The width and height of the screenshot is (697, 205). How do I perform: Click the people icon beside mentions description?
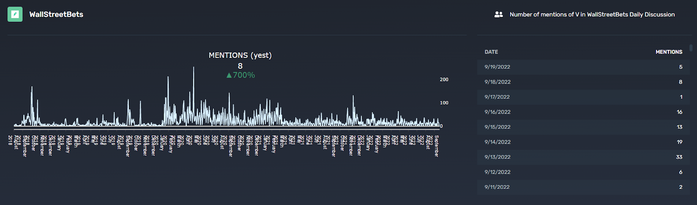(498, 14)
